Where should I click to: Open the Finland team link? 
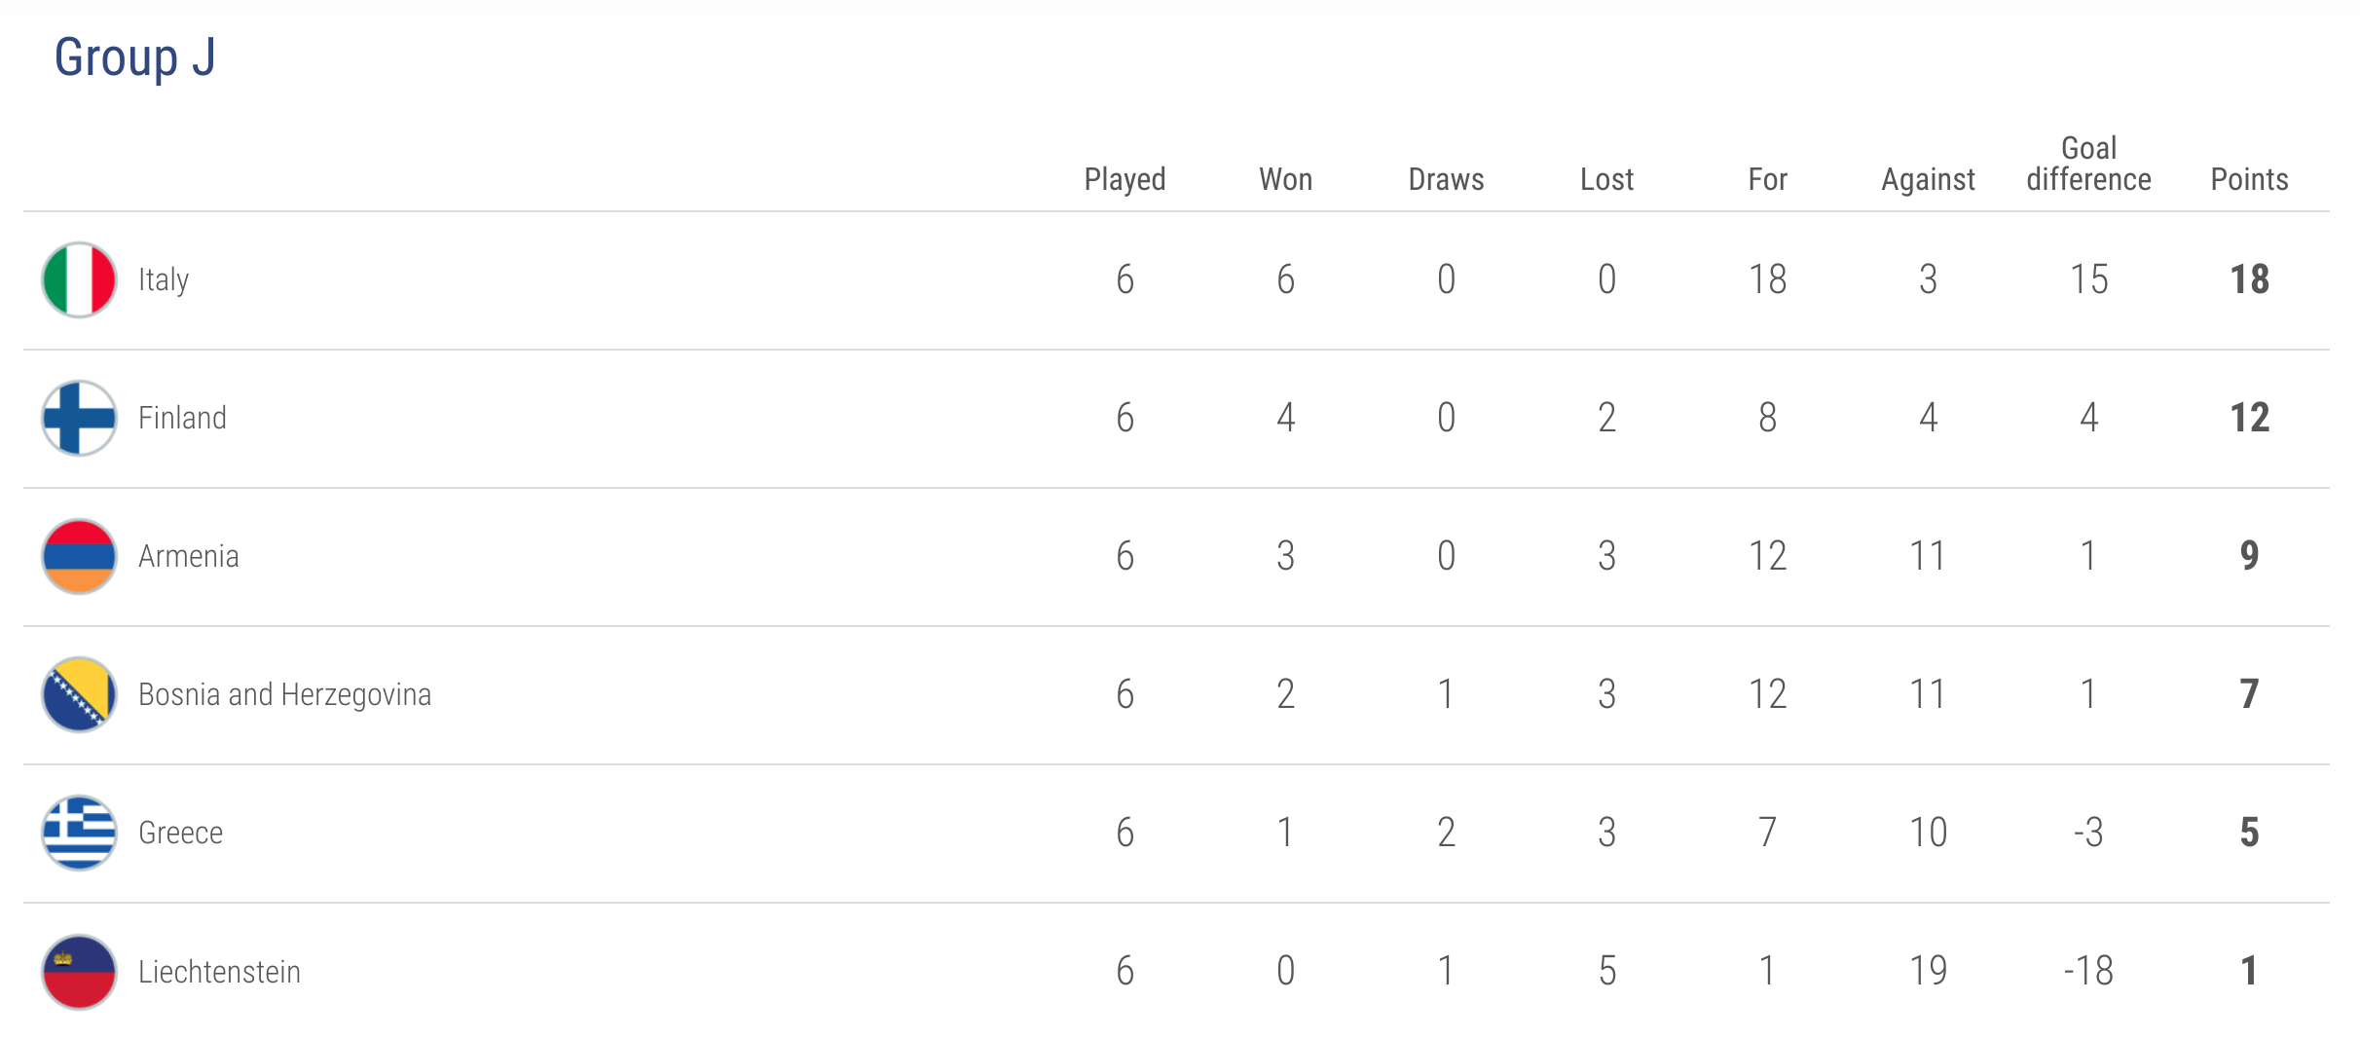tap(182, 419)
